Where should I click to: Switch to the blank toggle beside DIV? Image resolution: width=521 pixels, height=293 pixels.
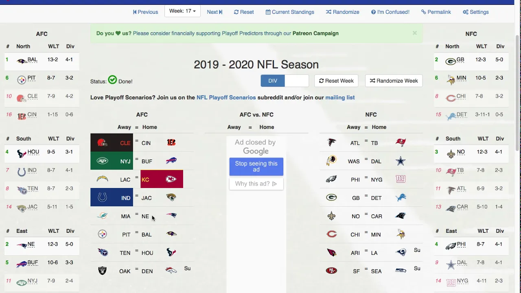pos(296,81)
